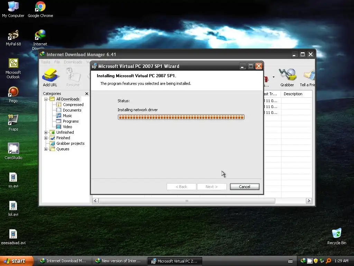
Task: Select eeesadsad.avi file on desktop
Action: tap(13, 237)
